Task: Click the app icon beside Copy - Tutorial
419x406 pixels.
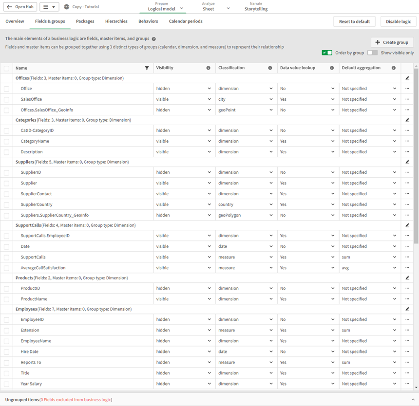Action: point(67,7)
